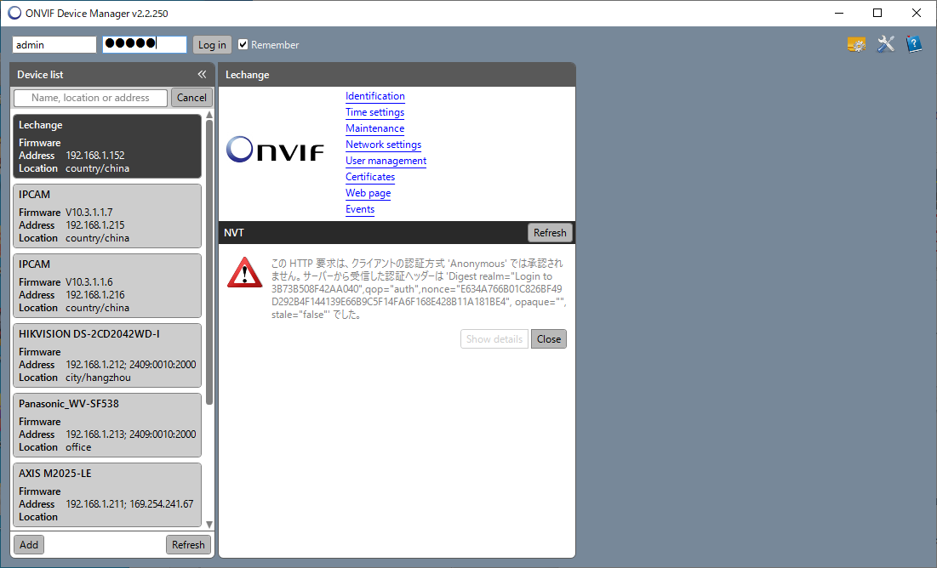Open the application settings card icon
Image resolution: width=937 pixels, height=568 pixels.
pyautogui.click(x=856, y=45)
